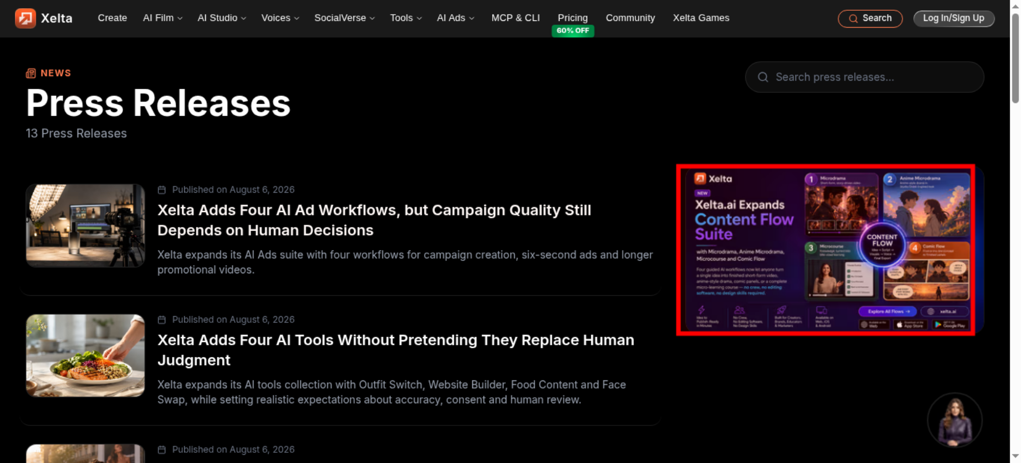1021x463 pixels.
Task: Open the Voices dropdown
Action: 280,18
